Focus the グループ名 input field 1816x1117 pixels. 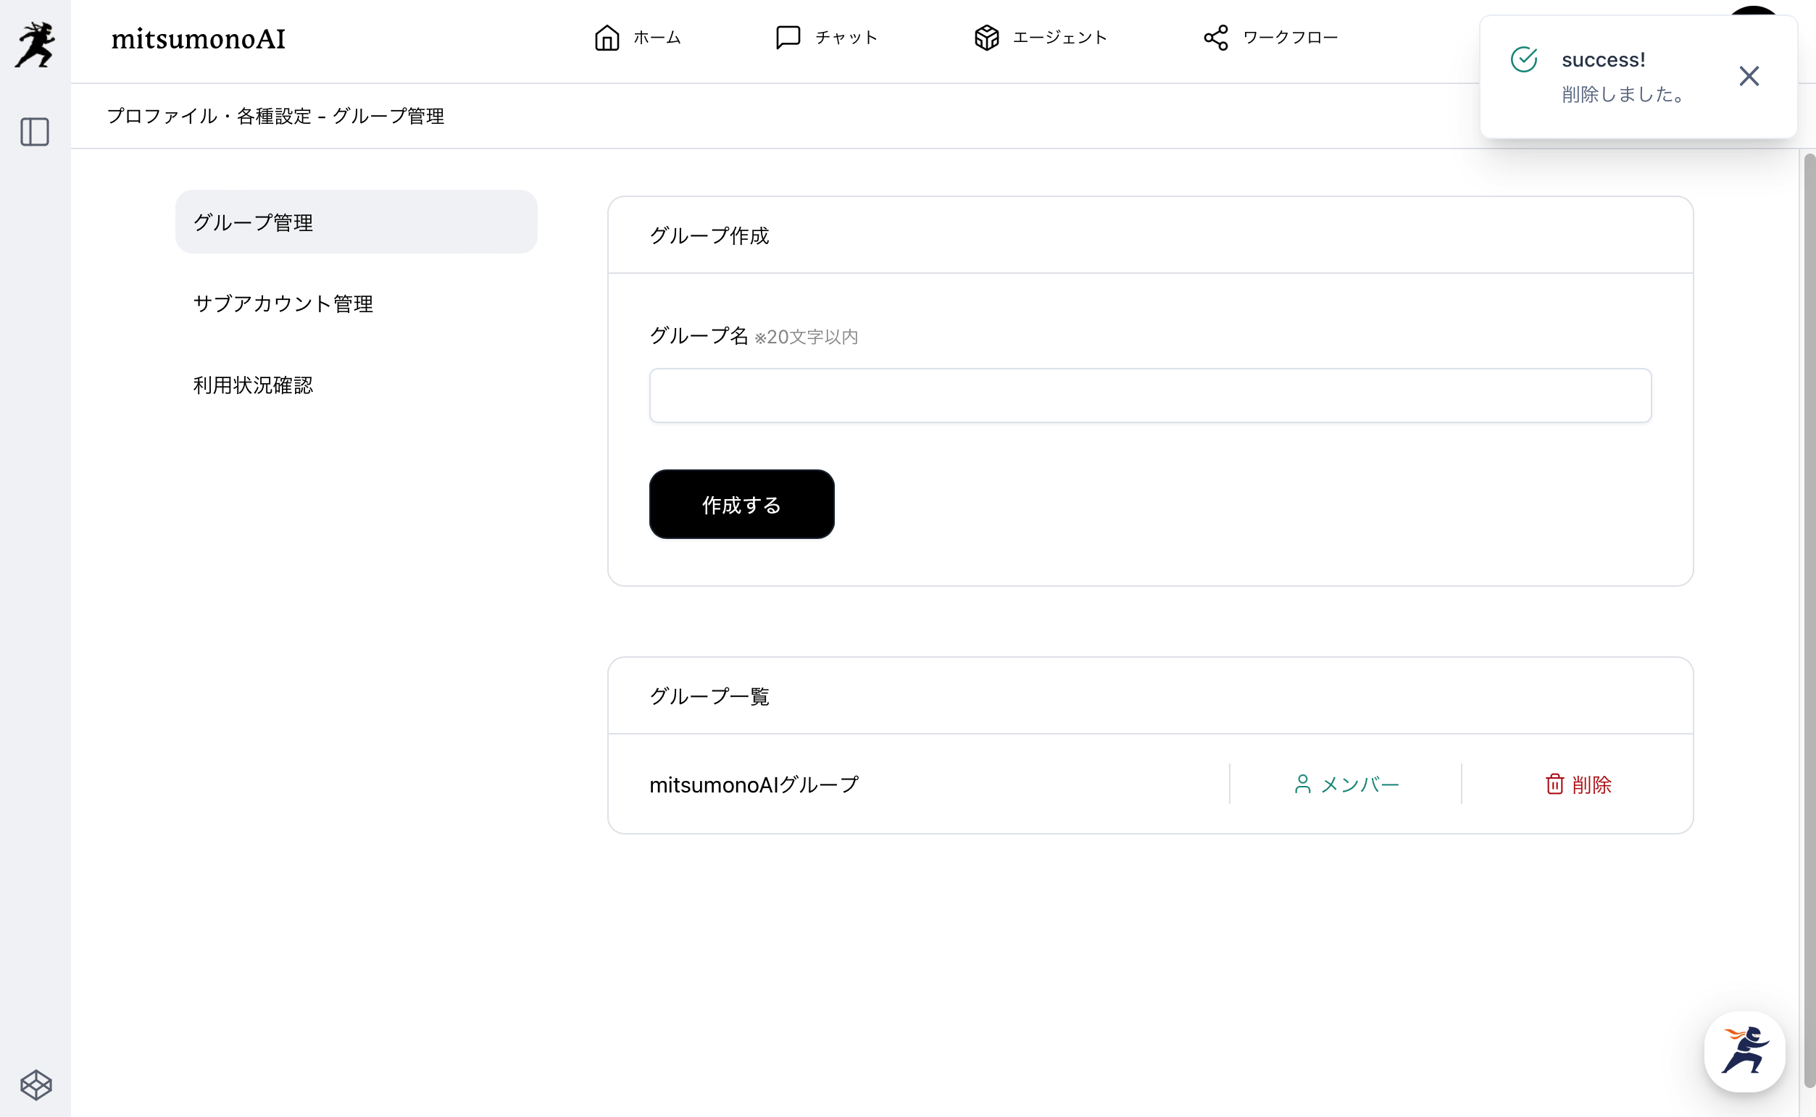(1149, 396)
